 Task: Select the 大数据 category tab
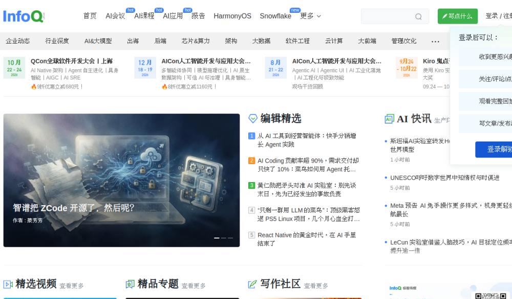pyautogui.click(x=261, y=41)
